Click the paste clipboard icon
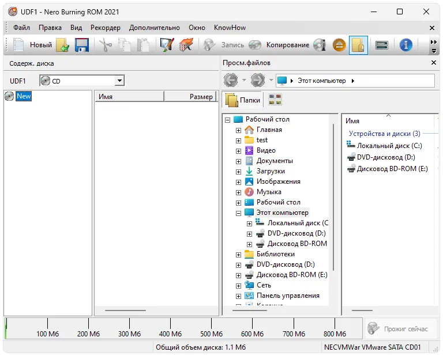The height and width of the screenshot is (356, 443). click(143, 45)
